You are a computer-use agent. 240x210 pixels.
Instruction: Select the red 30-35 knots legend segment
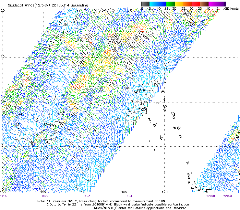196,4
